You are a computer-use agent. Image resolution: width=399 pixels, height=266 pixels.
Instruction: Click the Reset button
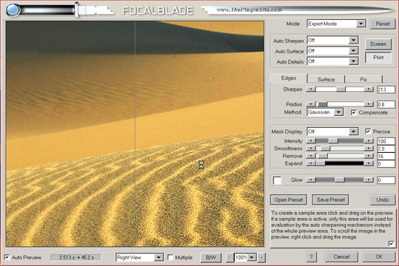tap(383, 24)
